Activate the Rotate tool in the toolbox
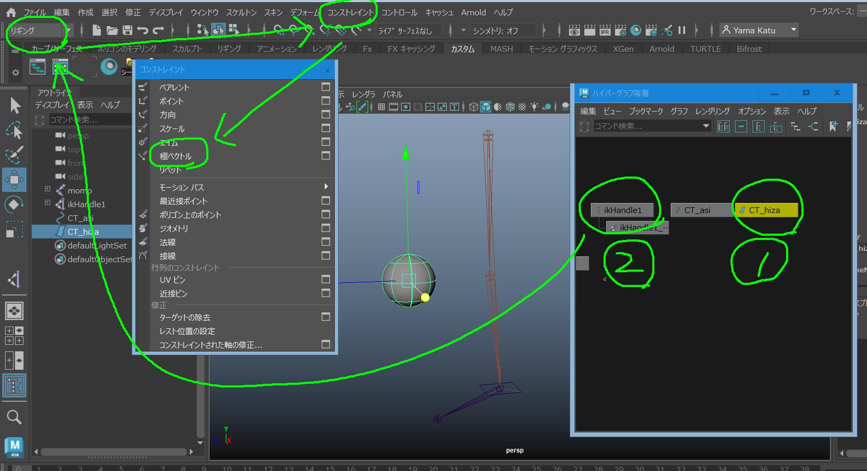The width and height of the screenshot is (867, 471). [x=14, y=205]
